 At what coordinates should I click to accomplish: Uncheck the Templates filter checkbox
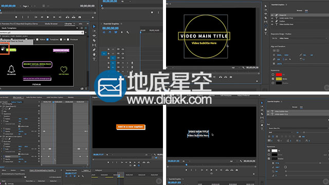coord(47,40)
